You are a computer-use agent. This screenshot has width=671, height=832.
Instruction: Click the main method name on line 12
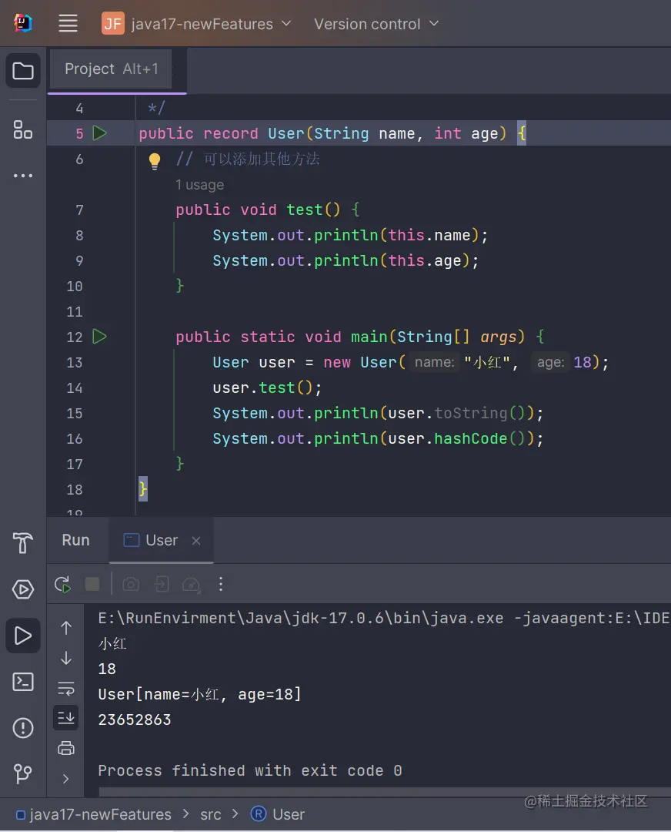pyautogui.click(x=369, y=337)
